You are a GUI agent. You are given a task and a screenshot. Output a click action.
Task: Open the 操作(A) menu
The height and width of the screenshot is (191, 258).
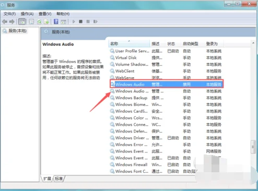coord(27,14)
